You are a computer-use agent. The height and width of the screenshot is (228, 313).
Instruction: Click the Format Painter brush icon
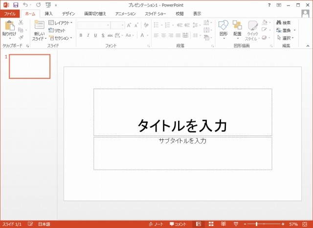click(x=21, y=37)
